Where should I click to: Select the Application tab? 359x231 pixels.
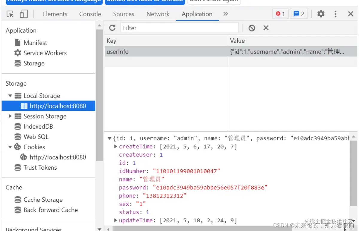tap(197, 14)
